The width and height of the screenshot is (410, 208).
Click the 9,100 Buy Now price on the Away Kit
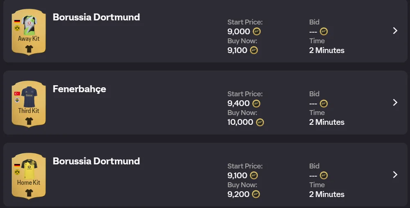[237, 50]
